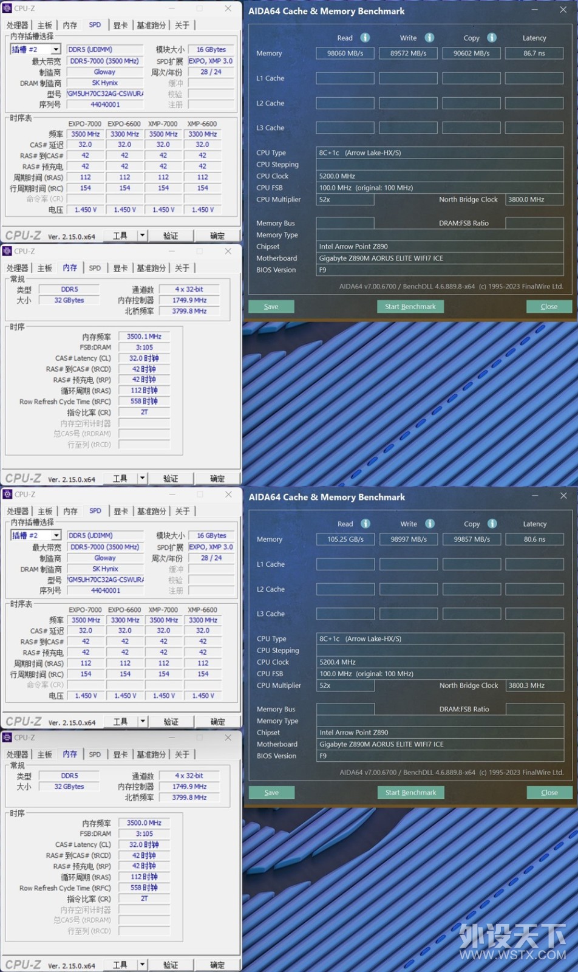Click 确定 button in topmost CPU-Z SPD window

coord(217,236)
